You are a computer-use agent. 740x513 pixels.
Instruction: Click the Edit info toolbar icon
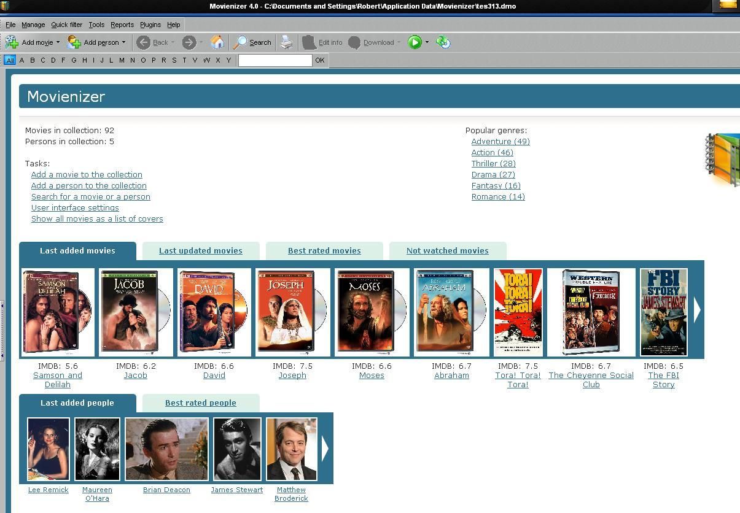(x=309, y=42)
